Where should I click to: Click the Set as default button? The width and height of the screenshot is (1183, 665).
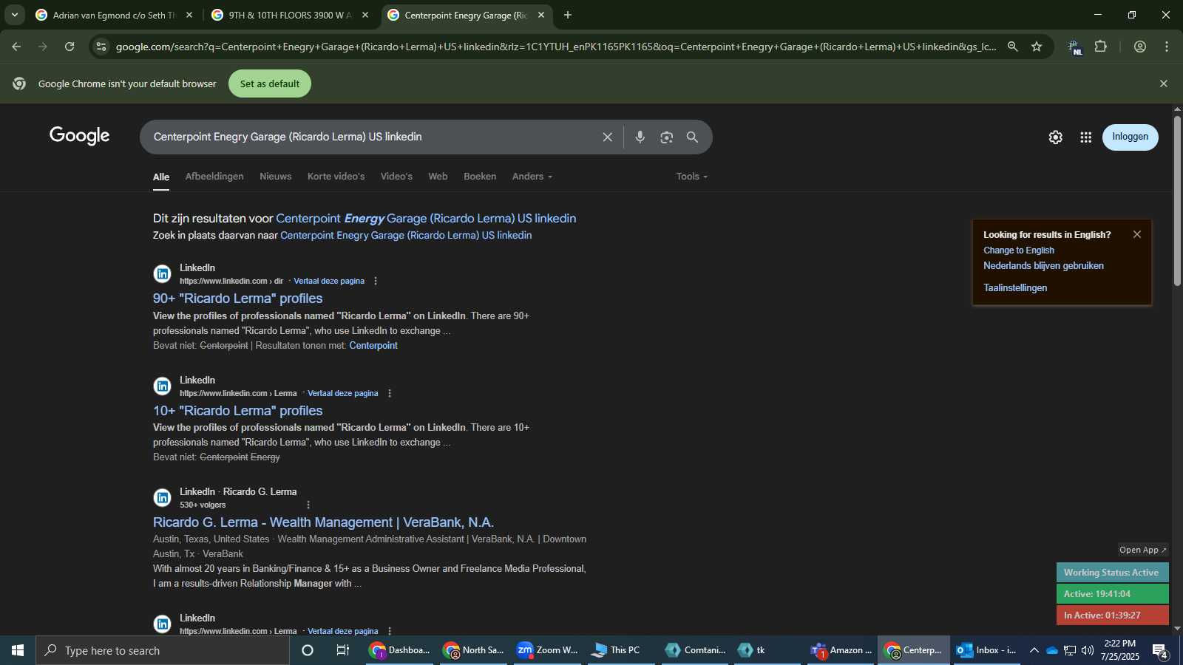(x=270, y=83)
